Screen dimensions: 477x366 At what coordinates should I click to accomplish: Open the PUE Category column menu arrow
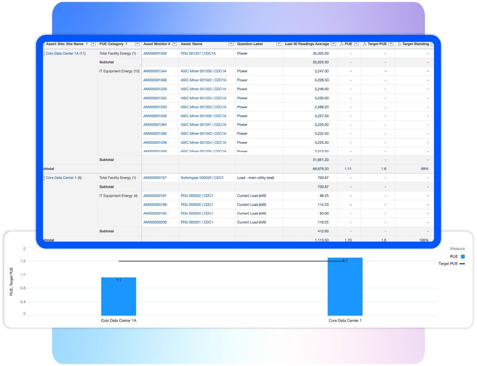[x=137, y=44]
